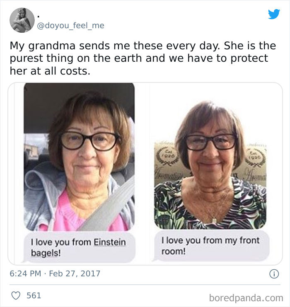Click the 561 likes count

point(34,295)
